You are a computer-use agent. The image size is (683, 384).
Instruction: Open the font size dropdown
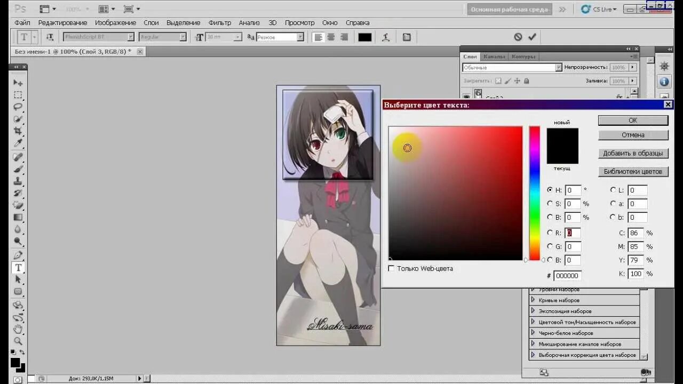(238, 37)
